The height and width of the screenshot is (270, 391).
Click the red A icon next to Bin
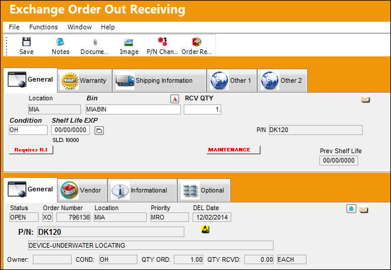(174, 99)
